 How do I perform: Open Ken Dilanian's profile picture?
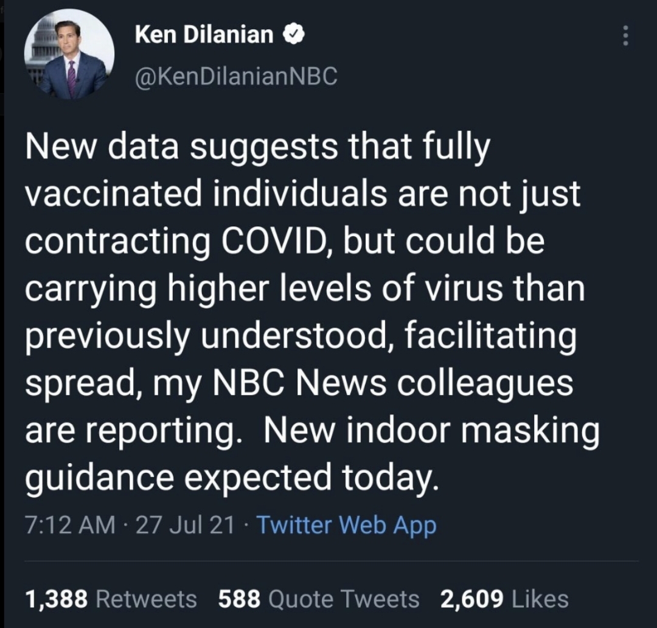[69, 54]
